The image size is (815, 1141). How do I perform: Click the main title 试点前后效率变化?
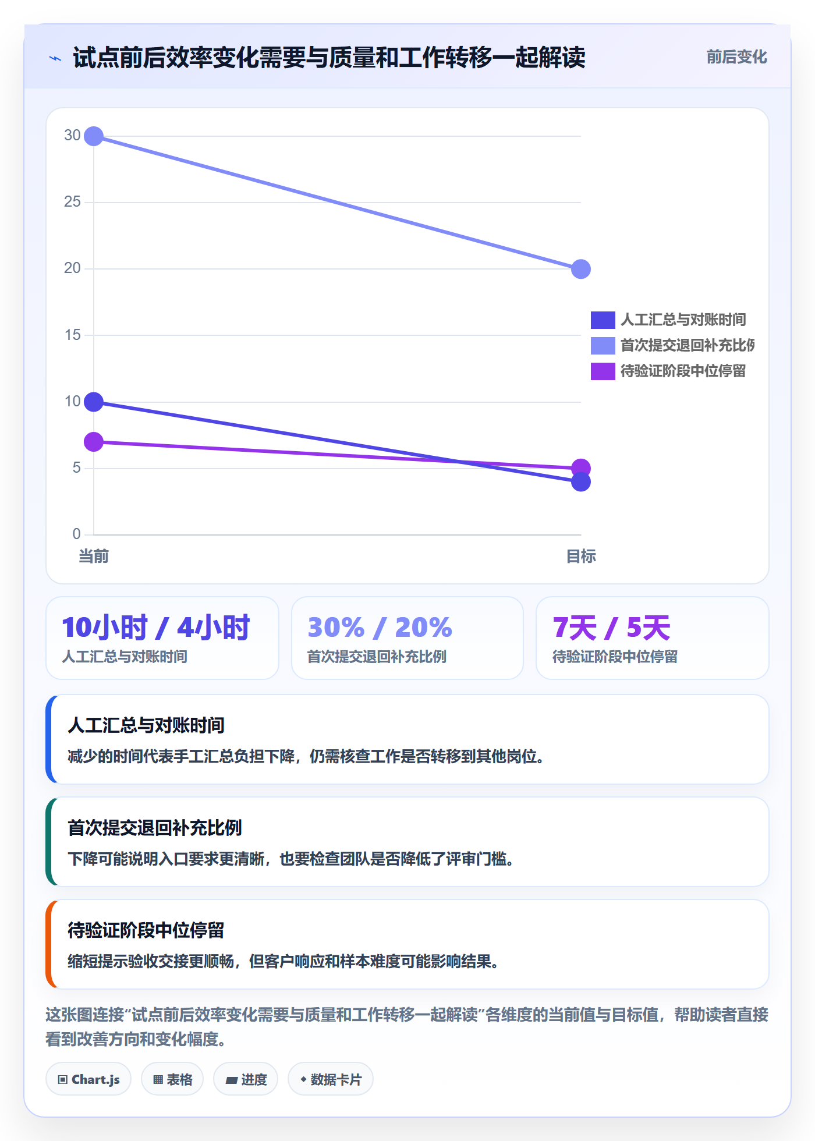pos(329,58)
